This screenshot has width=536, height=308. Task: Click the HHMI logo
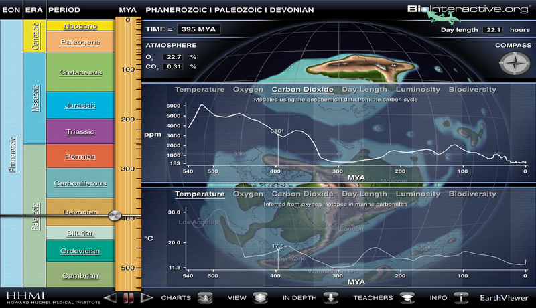coord(54,298)
